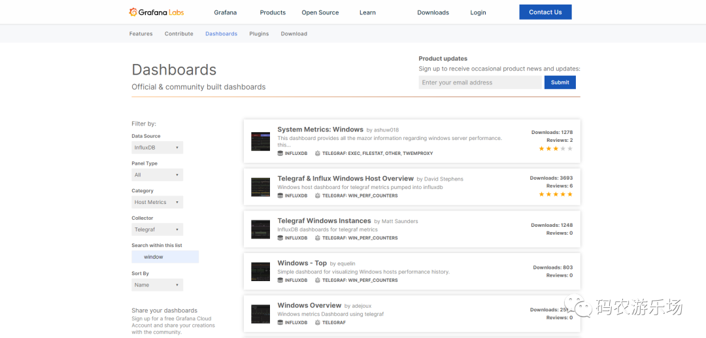The height and width of the screenshot is (338, 706).
Task: Click the Submit email button
Action: pos(560,82)
